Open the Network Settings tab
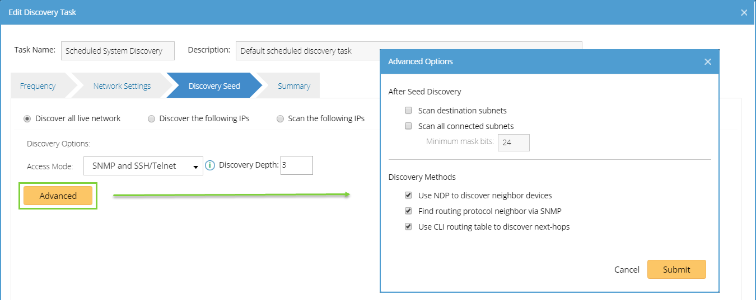The image size is (756, 300). click(122, 86)
